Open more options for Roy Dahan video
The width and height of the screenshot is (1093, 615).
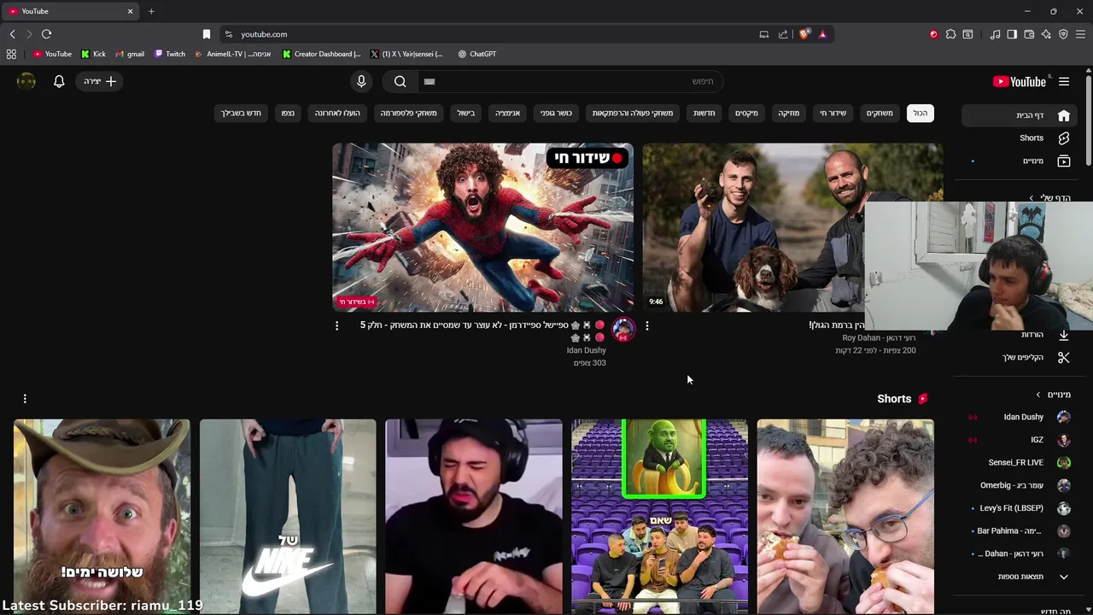point(647,326)
